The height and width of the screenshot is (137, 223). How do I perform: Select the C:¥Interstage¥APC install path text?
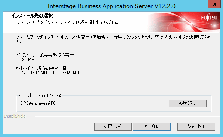pos(38,103)
